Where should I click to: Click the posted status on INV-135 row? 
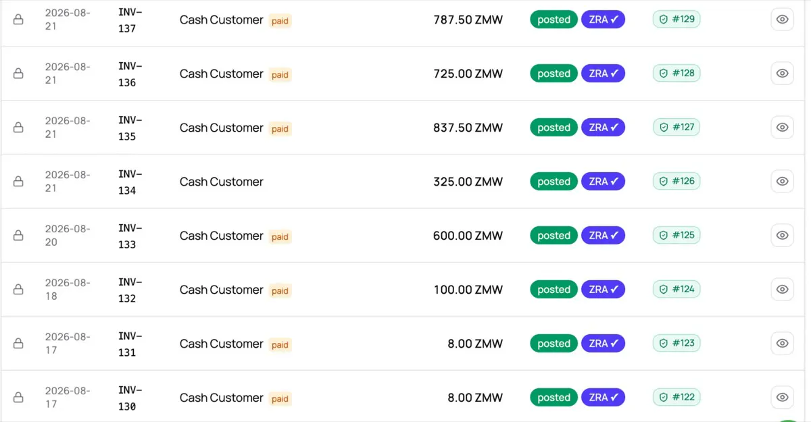tap(554, 128)
